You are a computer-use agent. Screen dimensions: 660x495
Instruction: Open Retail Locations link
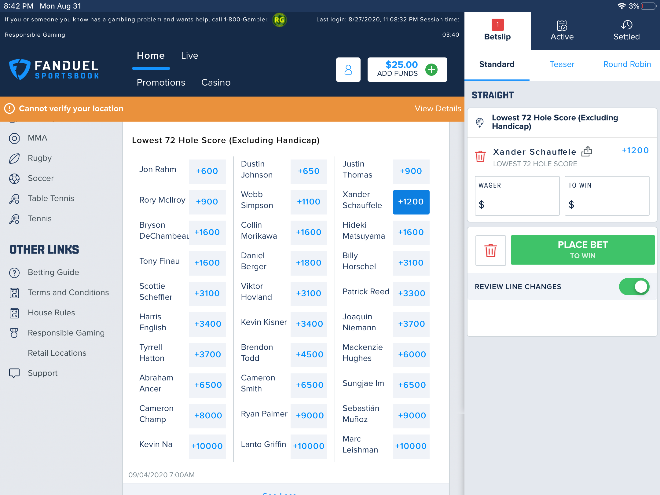(57, 353)
